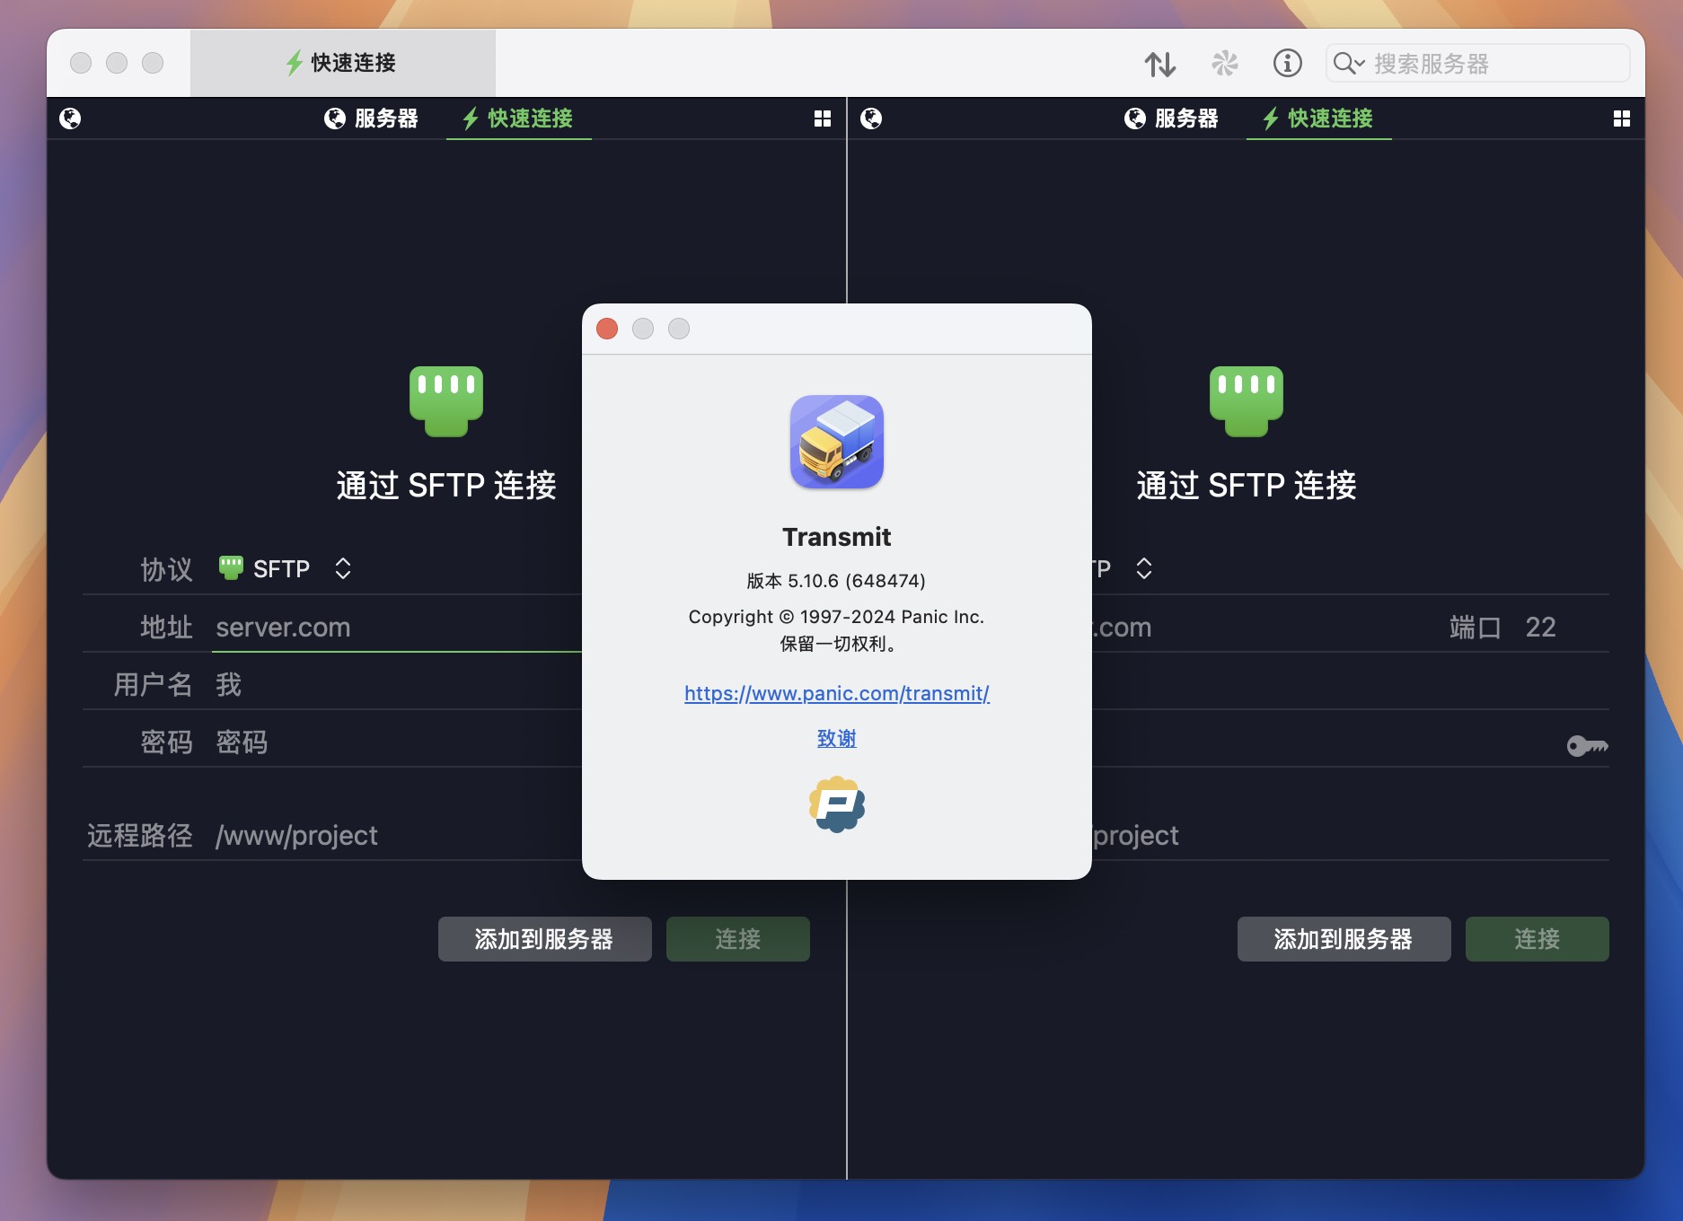Screen dimensions: 1683x1221
Task: Click the Transmit title in About dialog
Action: point(836,537)
